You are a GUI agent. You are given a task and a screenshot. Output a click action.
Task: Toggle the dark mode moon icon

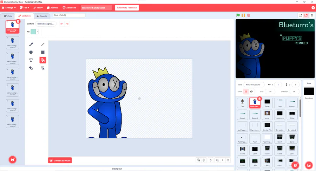pos(210,160)
